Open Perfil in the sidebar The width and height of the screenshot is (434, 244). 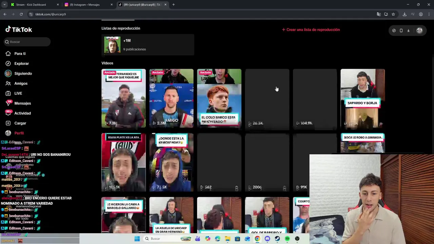pyautogui.click(x=19, y=133)
